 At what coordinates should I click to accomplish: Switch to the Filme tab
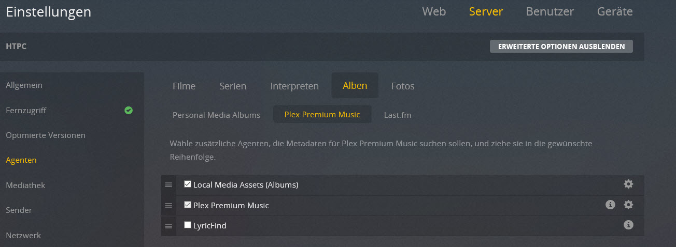pos(184,86)
